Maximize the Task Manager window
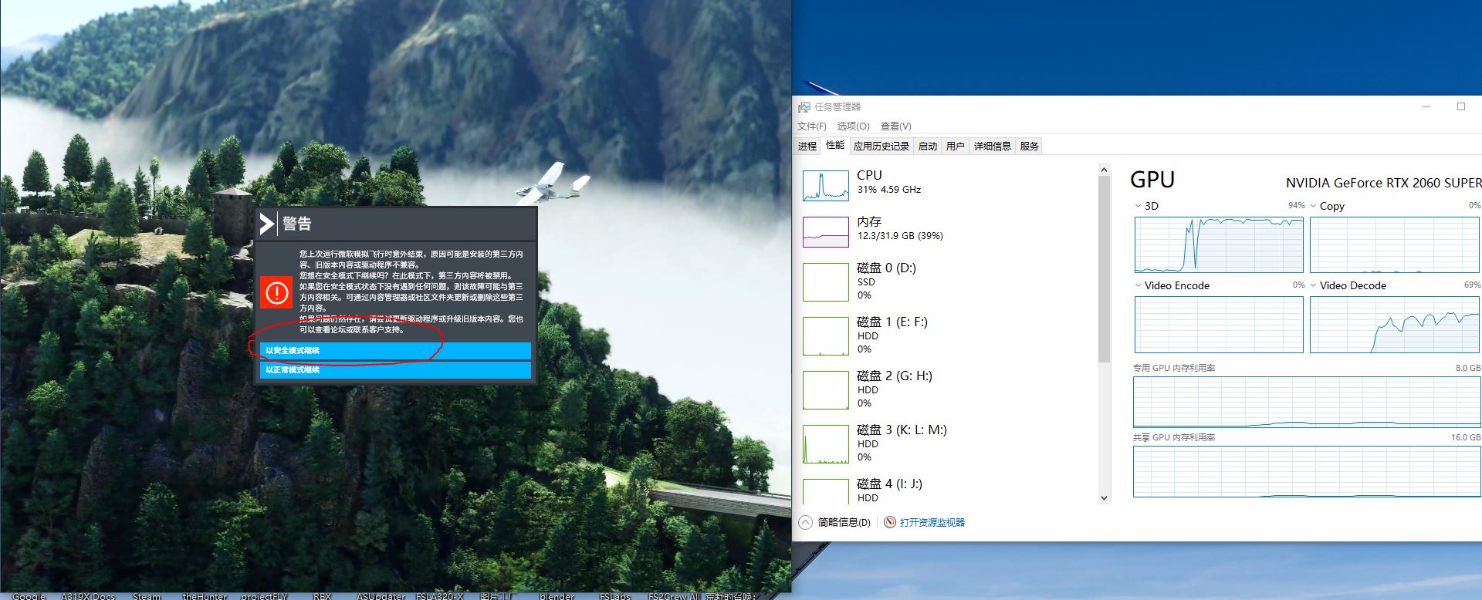 [1460, 107]
